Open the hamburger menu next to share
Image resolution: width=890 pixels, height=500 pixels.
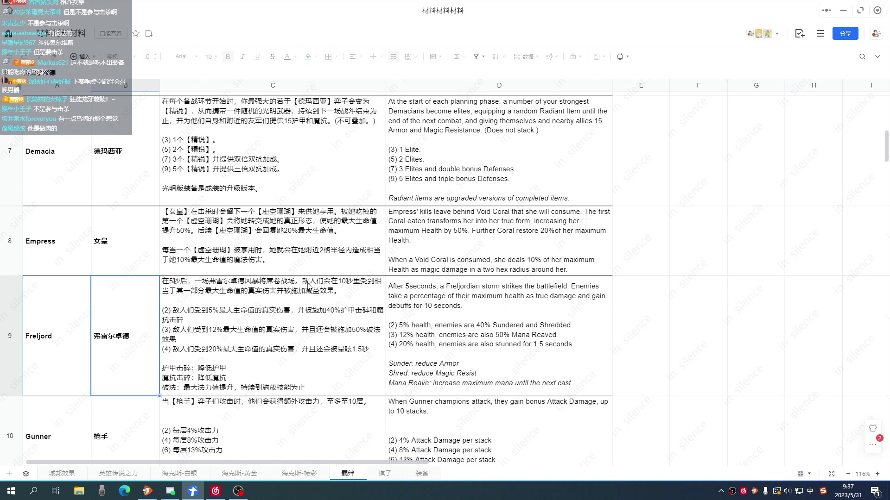click(820, 33)
